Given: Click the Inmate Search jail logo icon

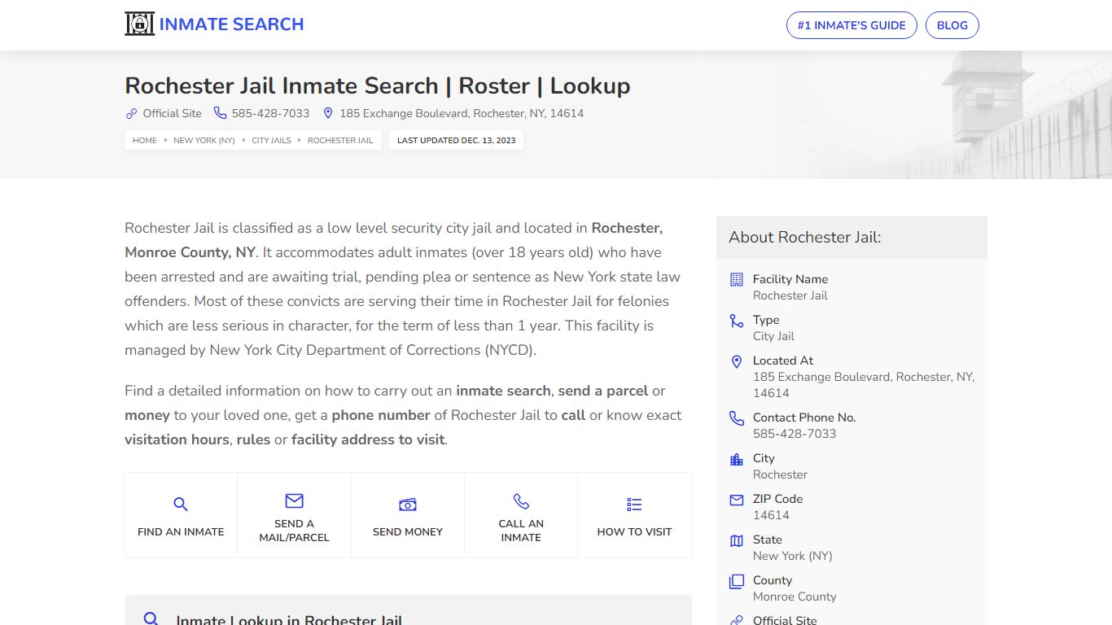Looking at the screenshot, I should pyautogui.click(x=139, y=24).
